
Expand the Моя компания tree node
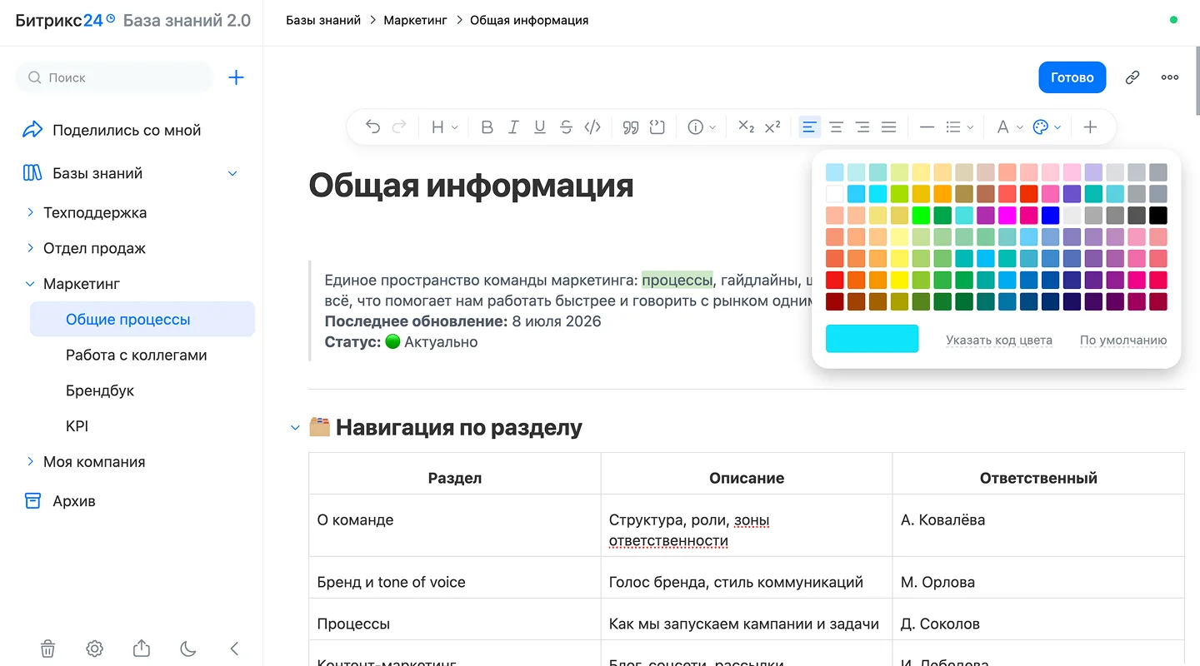pyautogui.click(x=31, y=461)
